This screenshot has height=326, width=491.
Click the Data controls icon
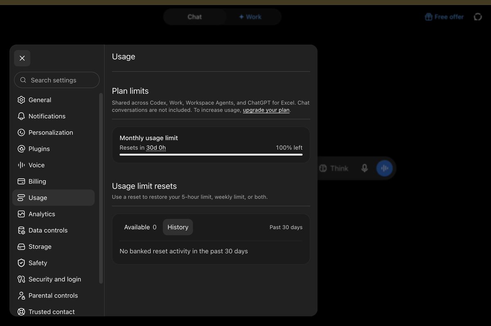(21, 230)
